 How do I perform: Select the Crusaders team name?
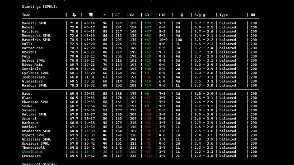click(31, 156)
